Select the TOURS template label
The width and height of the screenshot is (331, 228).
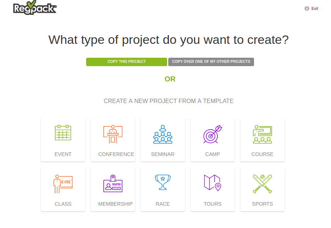point(213,204)
